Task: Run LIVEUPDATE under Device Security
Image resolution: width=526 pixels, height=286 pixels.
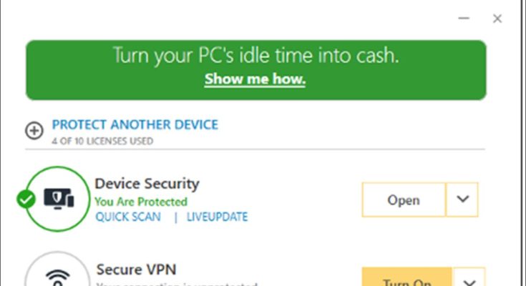Action: point(218,217)
